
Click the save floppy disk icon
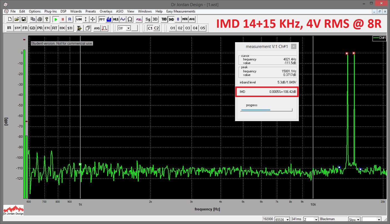pos(24,19)
